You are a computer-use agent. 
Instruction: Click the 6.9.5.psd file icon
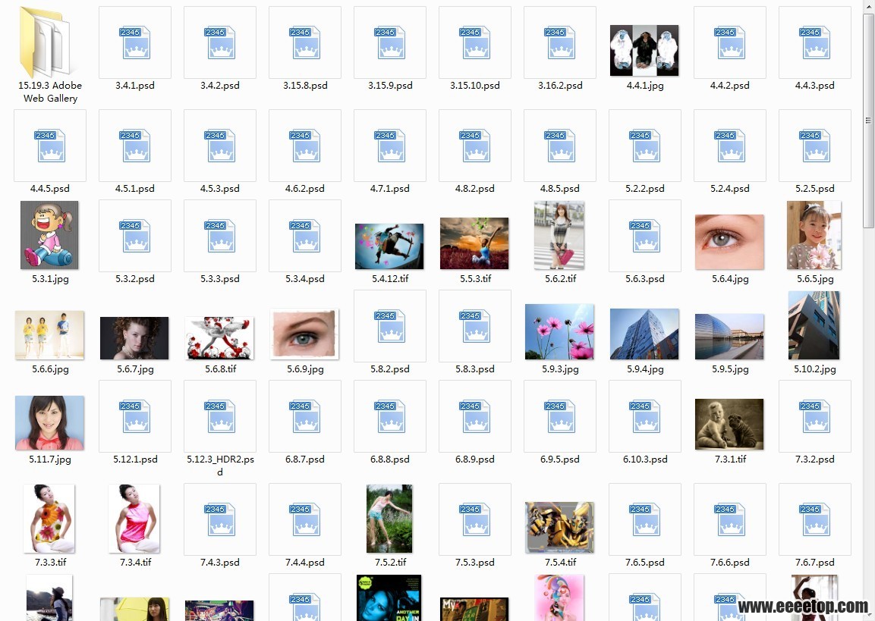(560, 416)
